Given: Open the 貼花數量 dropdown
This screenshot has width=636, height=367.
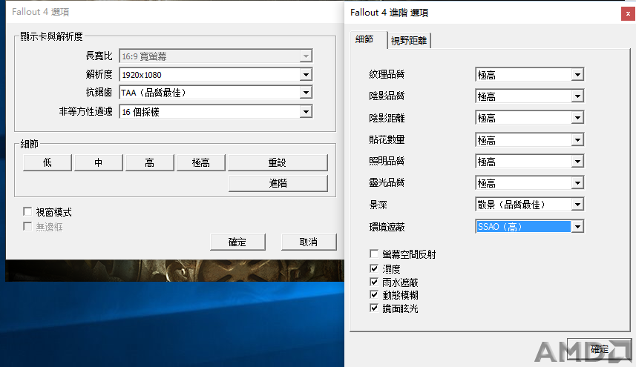Looking at the screenshot, I should [x=529, y=140].
